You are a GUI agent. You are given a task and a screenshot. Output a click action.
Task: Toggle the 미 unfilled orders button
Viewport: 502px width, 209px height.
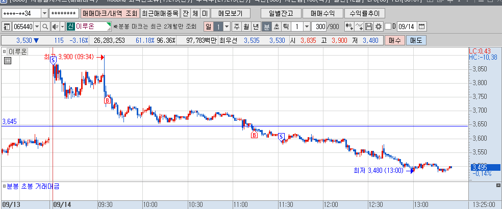coord(205,13)
